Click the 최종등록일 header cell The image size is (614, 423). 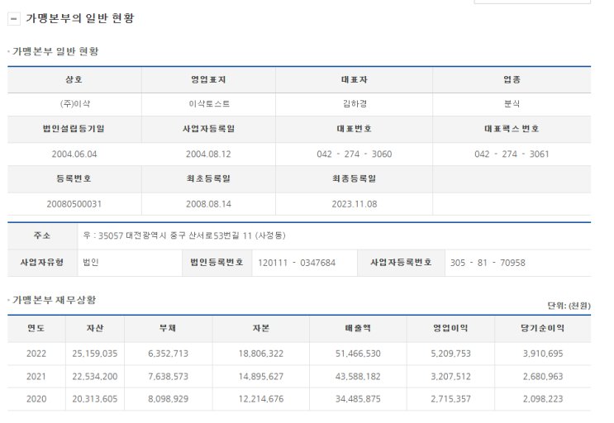(354, 178)
